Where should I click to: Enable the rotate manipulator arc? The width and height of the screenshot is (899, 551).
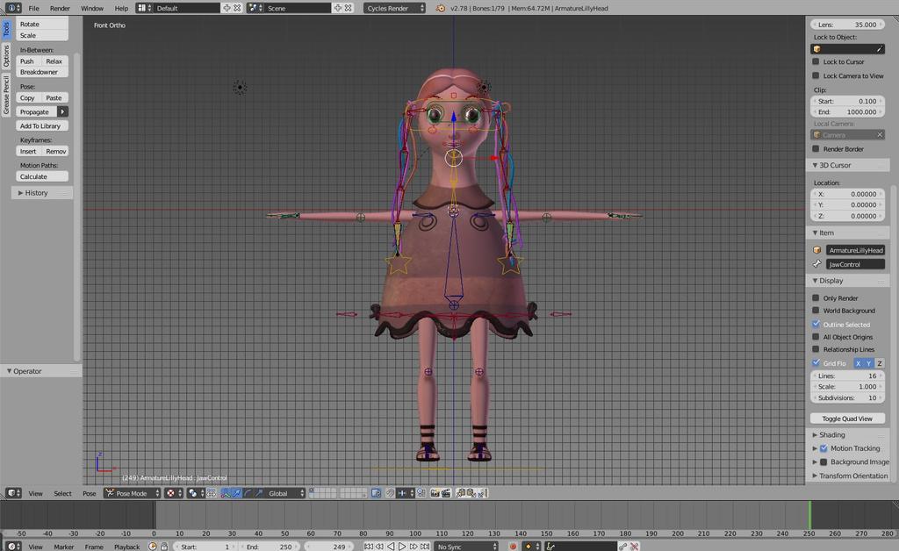pos(248,493)
